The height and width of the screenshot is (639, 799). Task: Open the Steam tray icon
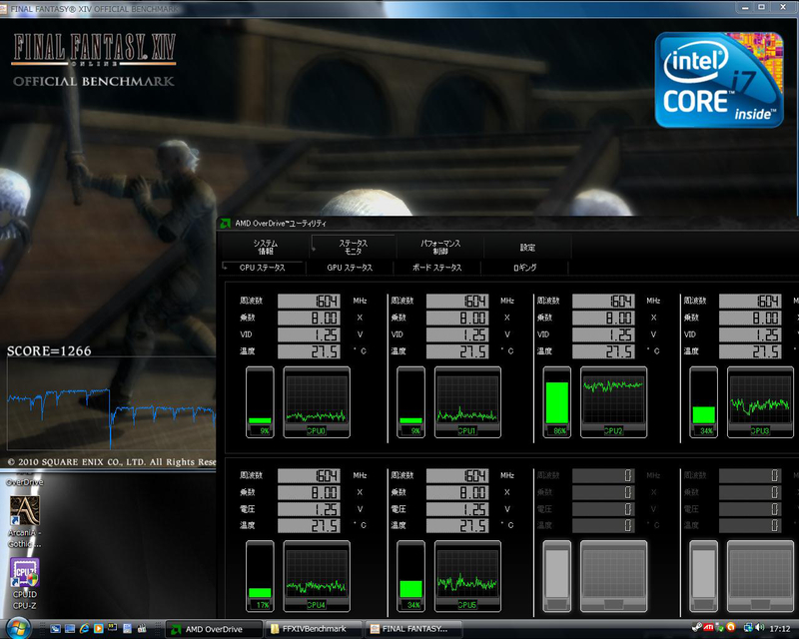pos(696,628)
